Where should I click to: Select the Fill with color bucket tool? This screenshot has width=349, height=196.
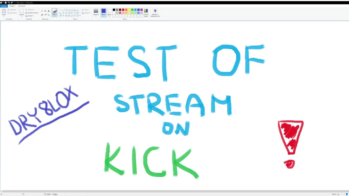coord(45,11)
